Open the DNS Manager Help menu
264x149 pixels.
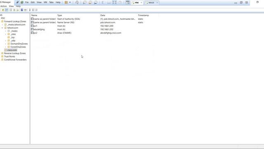[18, 6]
